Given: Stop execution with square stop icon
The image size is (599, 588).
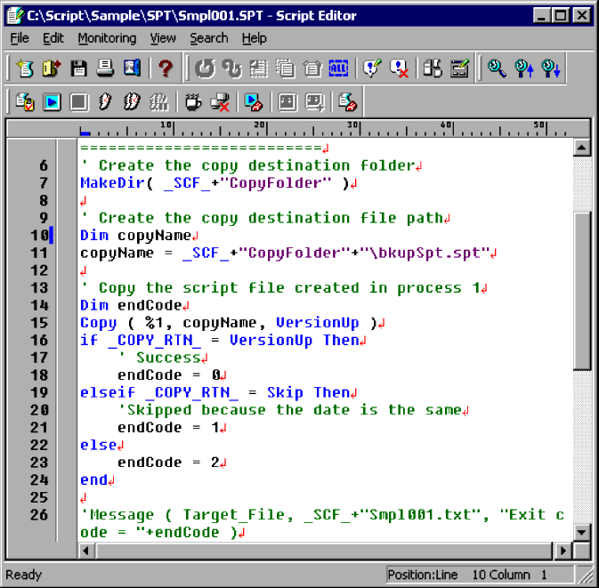Looking at the screenshot, I should point(78,102).
